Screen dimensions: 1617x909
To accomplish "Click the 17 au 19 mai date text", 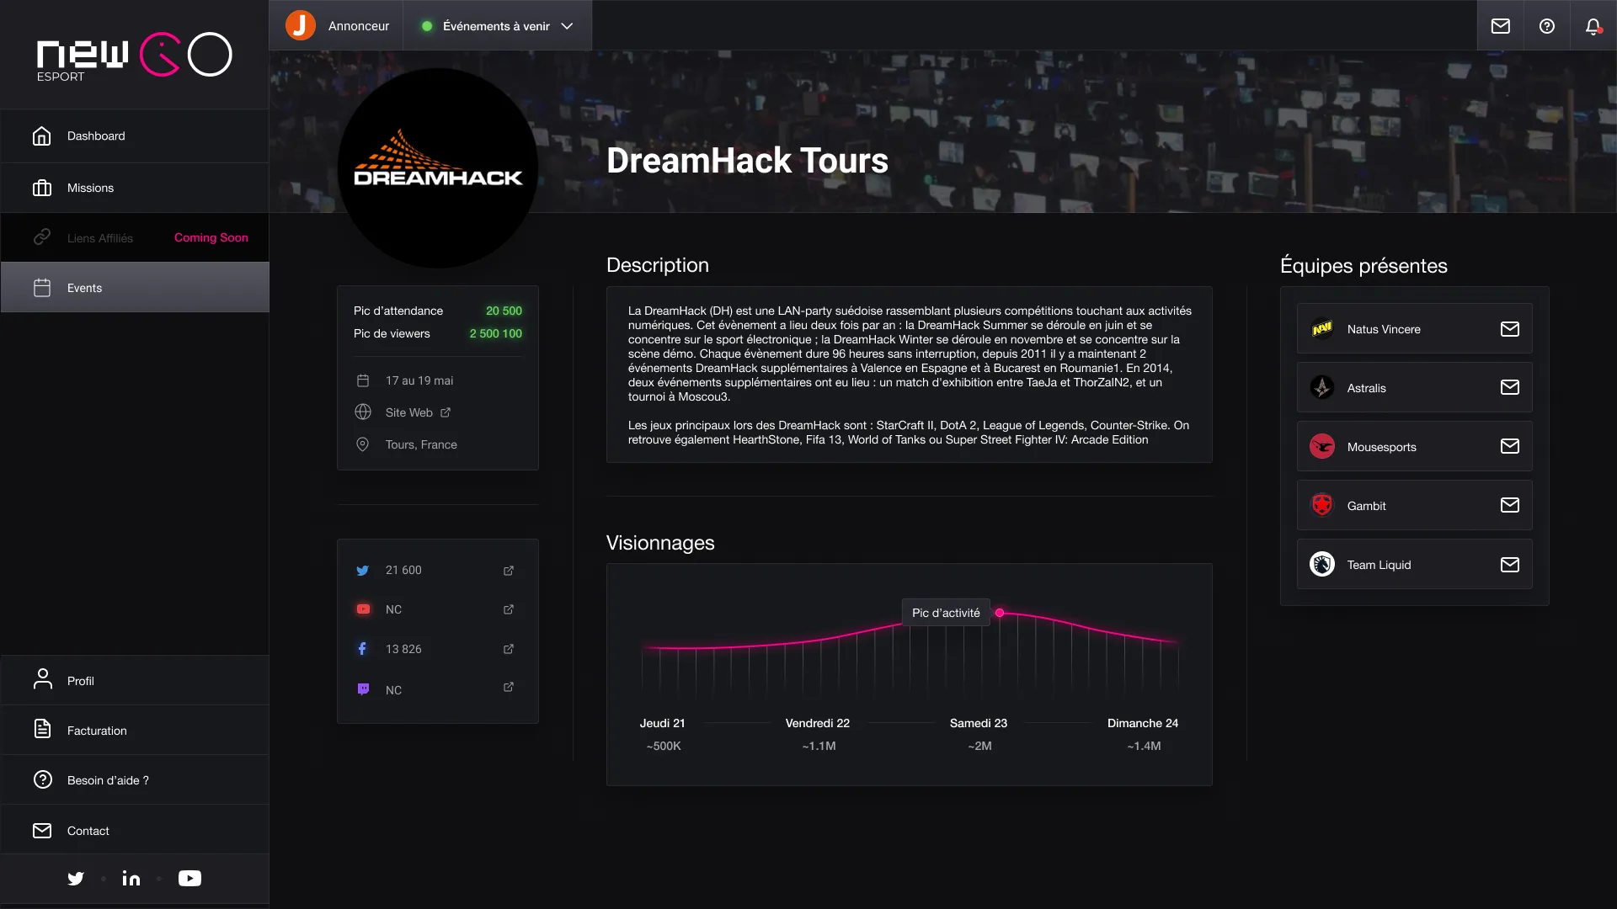I will (x=419, y=380).
